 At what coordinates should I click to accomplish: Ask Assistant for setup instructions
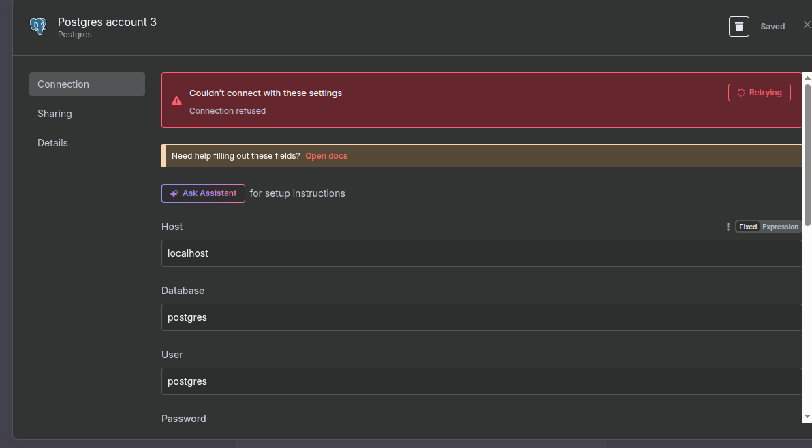tap(203, 193)
